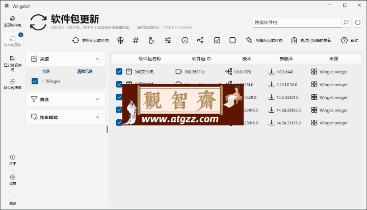Sort by 软件包 ID column header

(201, 59)
